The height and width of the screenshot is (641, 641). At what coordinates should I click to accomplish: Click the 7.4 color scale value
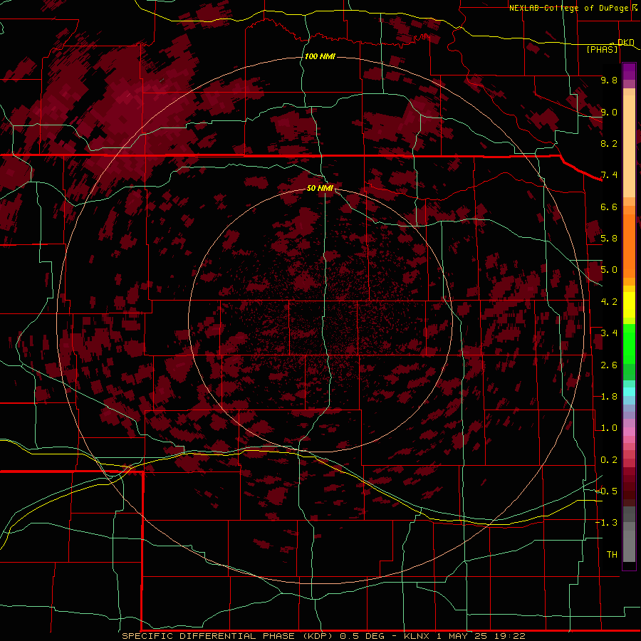[609, 175]
